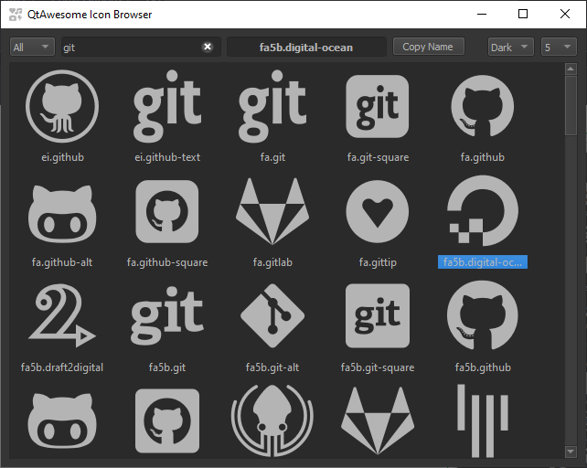Select the bottom-row GitLab fox icon
Viewport: 587px width, 468px height.
pyautogui.click(x=378, y=420)
